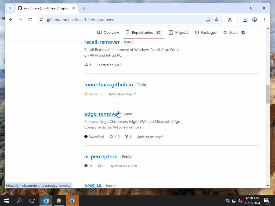This screenshot has height=206, width=275.
Task: Reload the current GitHub page
Action: point(30,20)
